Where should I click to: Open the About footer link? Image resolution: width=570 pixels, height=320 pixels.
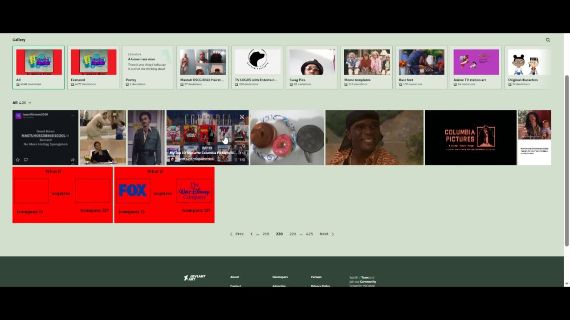235,277
